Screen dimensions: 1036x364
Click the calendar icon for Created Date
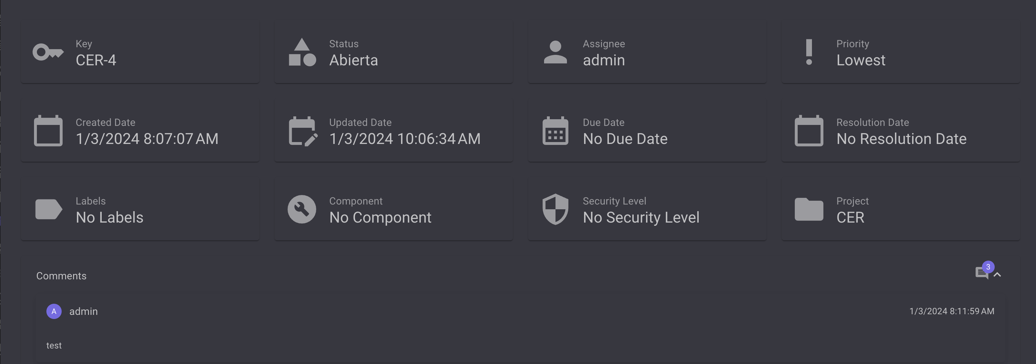[x=48, y=131]
